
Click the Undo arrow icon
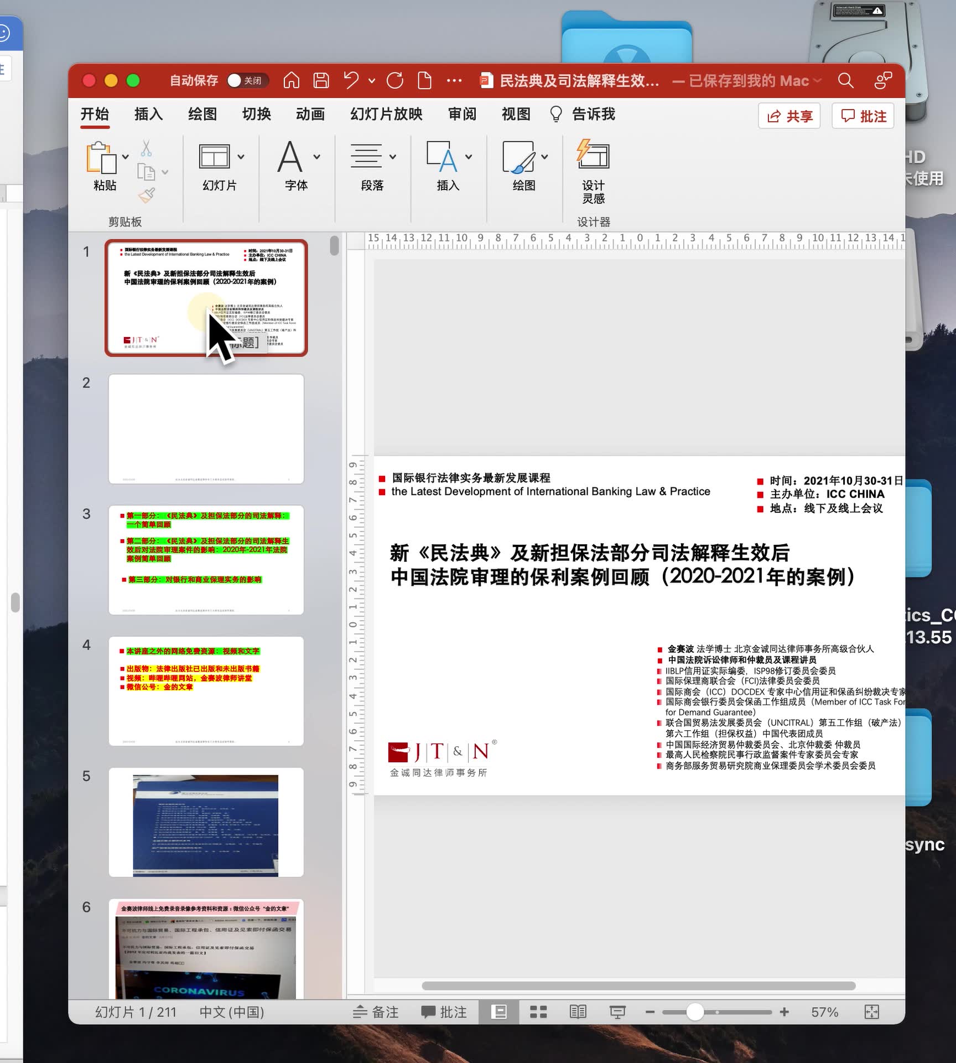[x=351, y=81]
